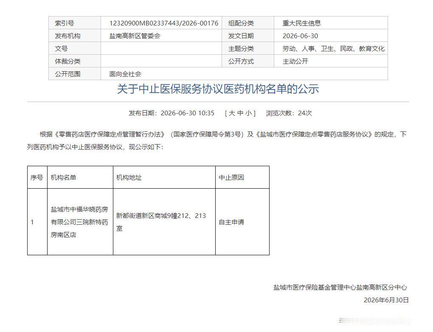Screen dimensions: 433x332
Task: Click the 发布机构 label cell
Action: coord(75,36)
